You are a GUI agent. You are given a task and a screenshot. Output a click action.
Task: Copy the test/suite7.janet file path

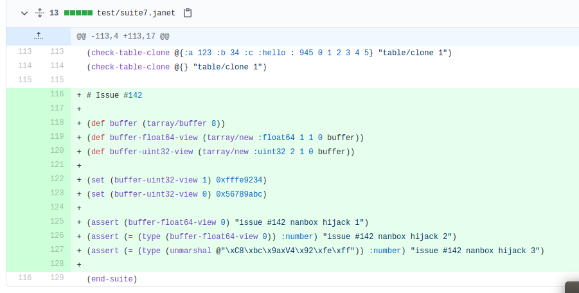coord(188,13)
